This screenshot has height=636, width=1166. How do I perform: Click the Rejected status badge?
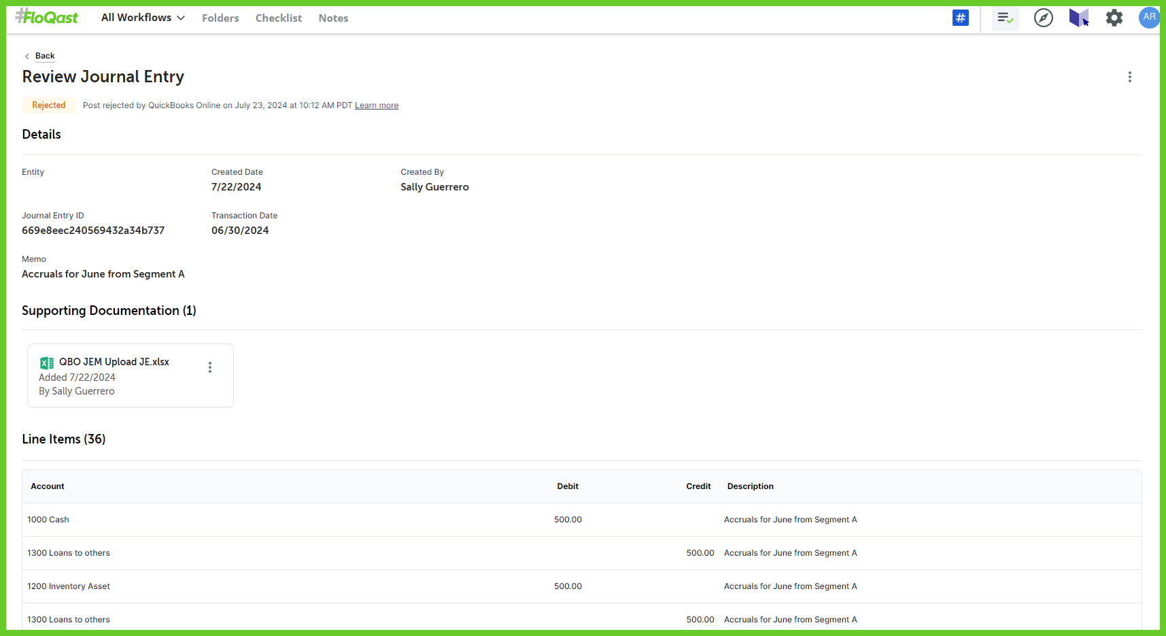click(x=49, y=105)
